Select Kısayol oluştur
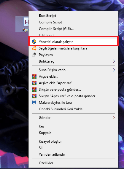124x169 pixels. [73, 141]
